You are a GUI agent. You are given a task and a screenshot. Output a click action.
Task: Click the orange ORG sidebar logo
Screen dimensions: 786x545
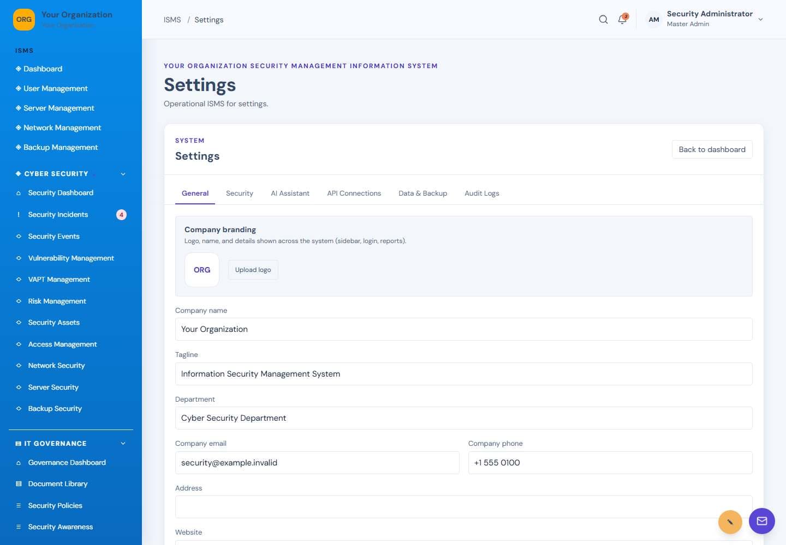(24, 20)
